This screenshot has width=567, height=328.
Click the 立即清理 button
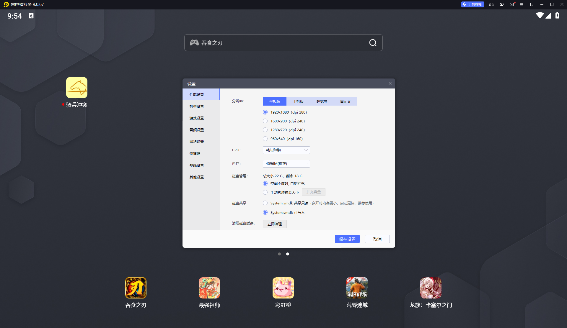[274, 224]
